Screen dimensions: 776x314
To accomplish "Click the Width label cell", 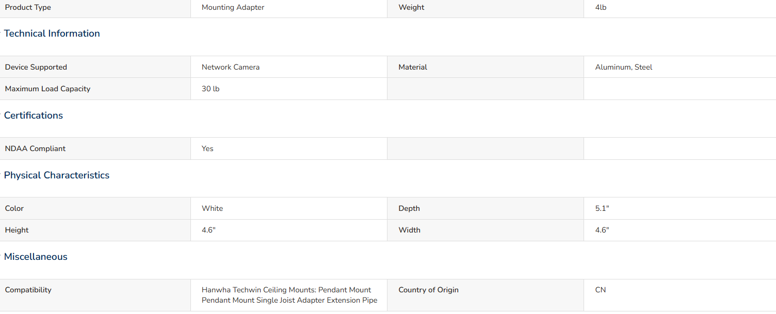I will (x=486, y=230).
